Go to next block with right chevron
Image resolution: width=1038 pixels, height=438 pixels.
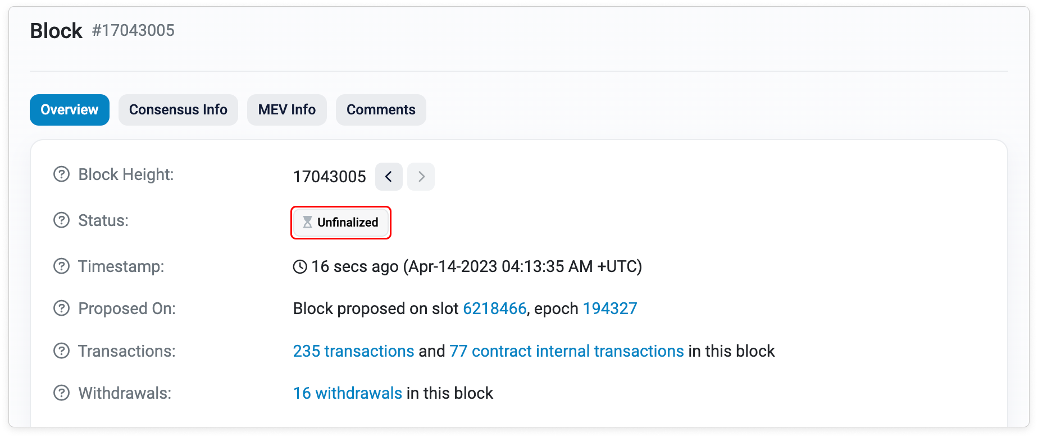tap(421, 177)
